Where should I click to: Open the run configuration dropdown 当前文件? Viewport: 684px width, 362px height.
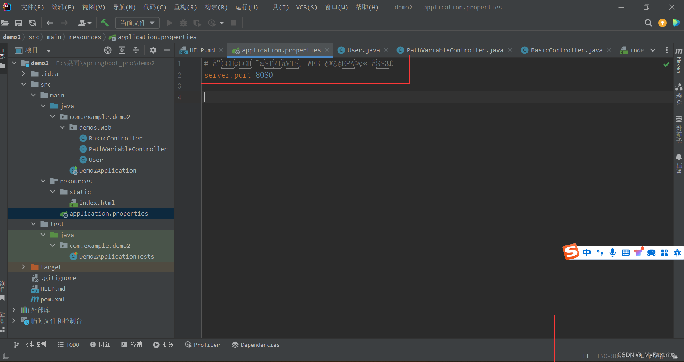click(x=138, y=23)
